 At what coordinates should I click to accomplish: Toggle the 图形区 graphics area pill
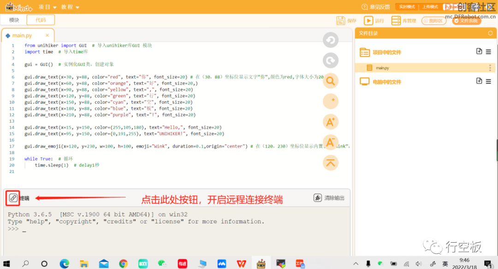pos(434,21)
